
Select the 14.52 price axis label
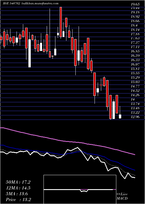pos(135,91)
